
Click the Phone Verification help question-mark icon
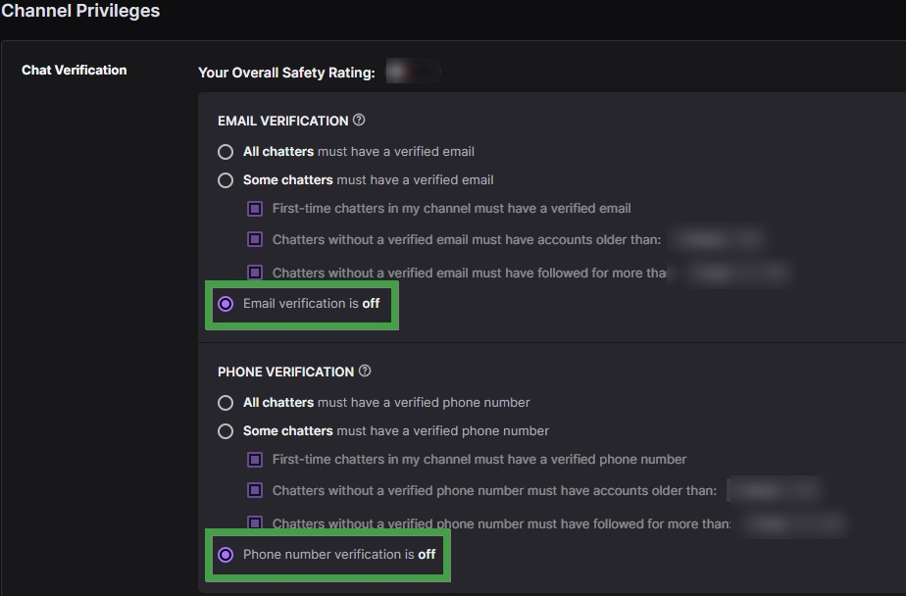(x=365, y=371)
